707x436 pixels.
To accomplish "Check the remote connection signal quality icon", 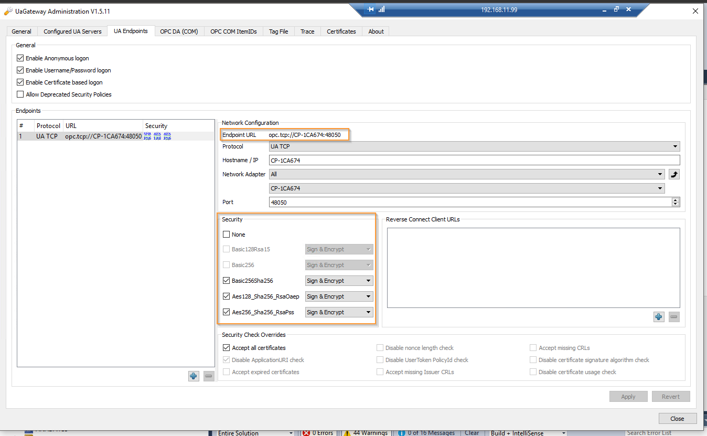I will [381, 9].
